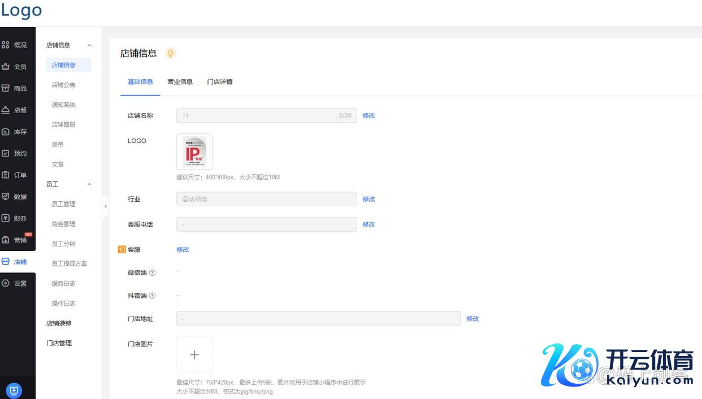This screenshot has width=702, height=399.
Task: Open the 财务 finance icon
Action: pos(6,218)
